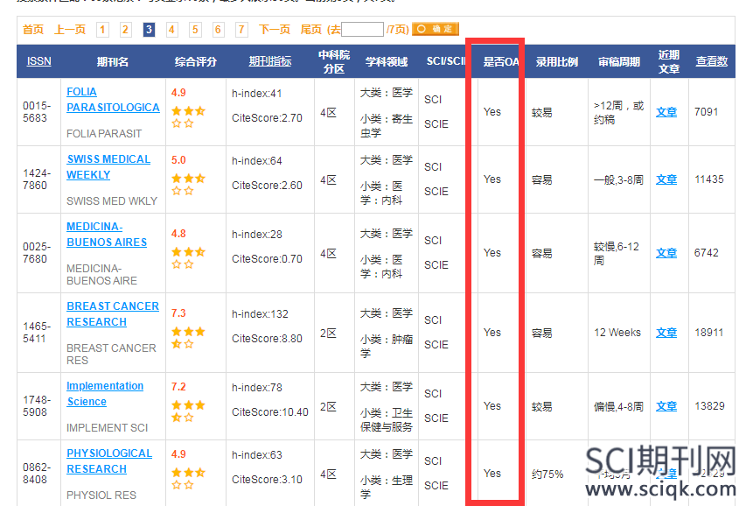
Task: Jump to page 7 in pagination
Action: click(x=241, y=30)
